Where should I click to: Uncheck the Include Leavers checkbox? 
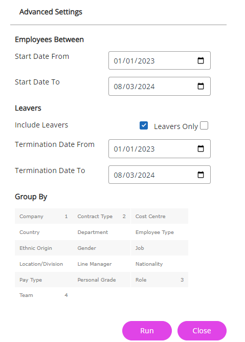tap(144, 125)
